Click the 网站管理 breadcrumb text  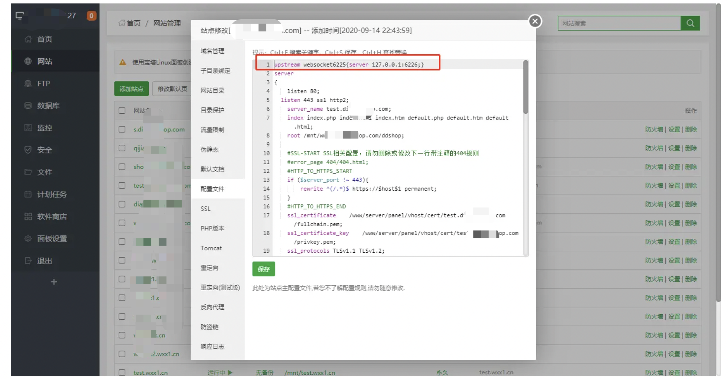(x=167, y=23)
